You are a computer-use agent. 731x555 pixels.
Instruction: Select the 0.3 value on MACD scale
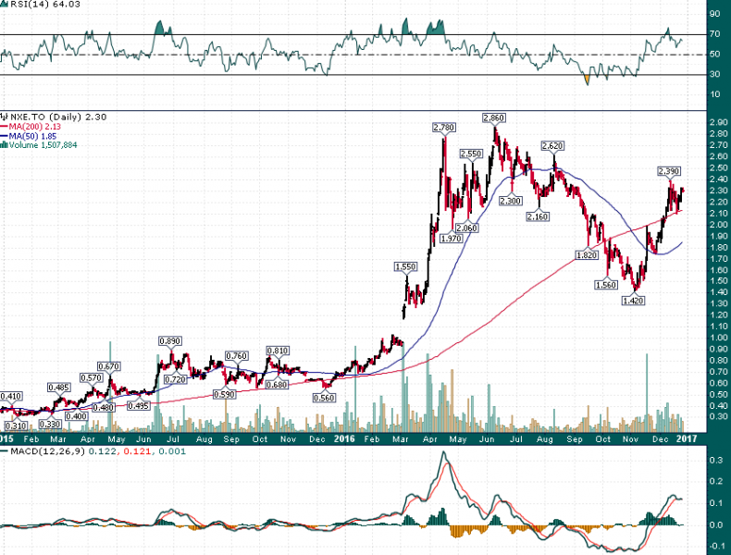[x=715, y=460]
